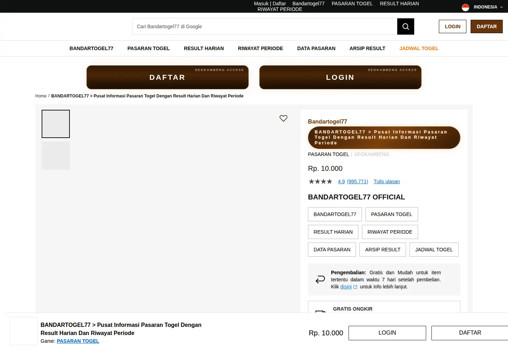This screenshot has width=508, height=353.
Task: Open RESULT HARIAN in main navigation
Action: pos(204,48)
